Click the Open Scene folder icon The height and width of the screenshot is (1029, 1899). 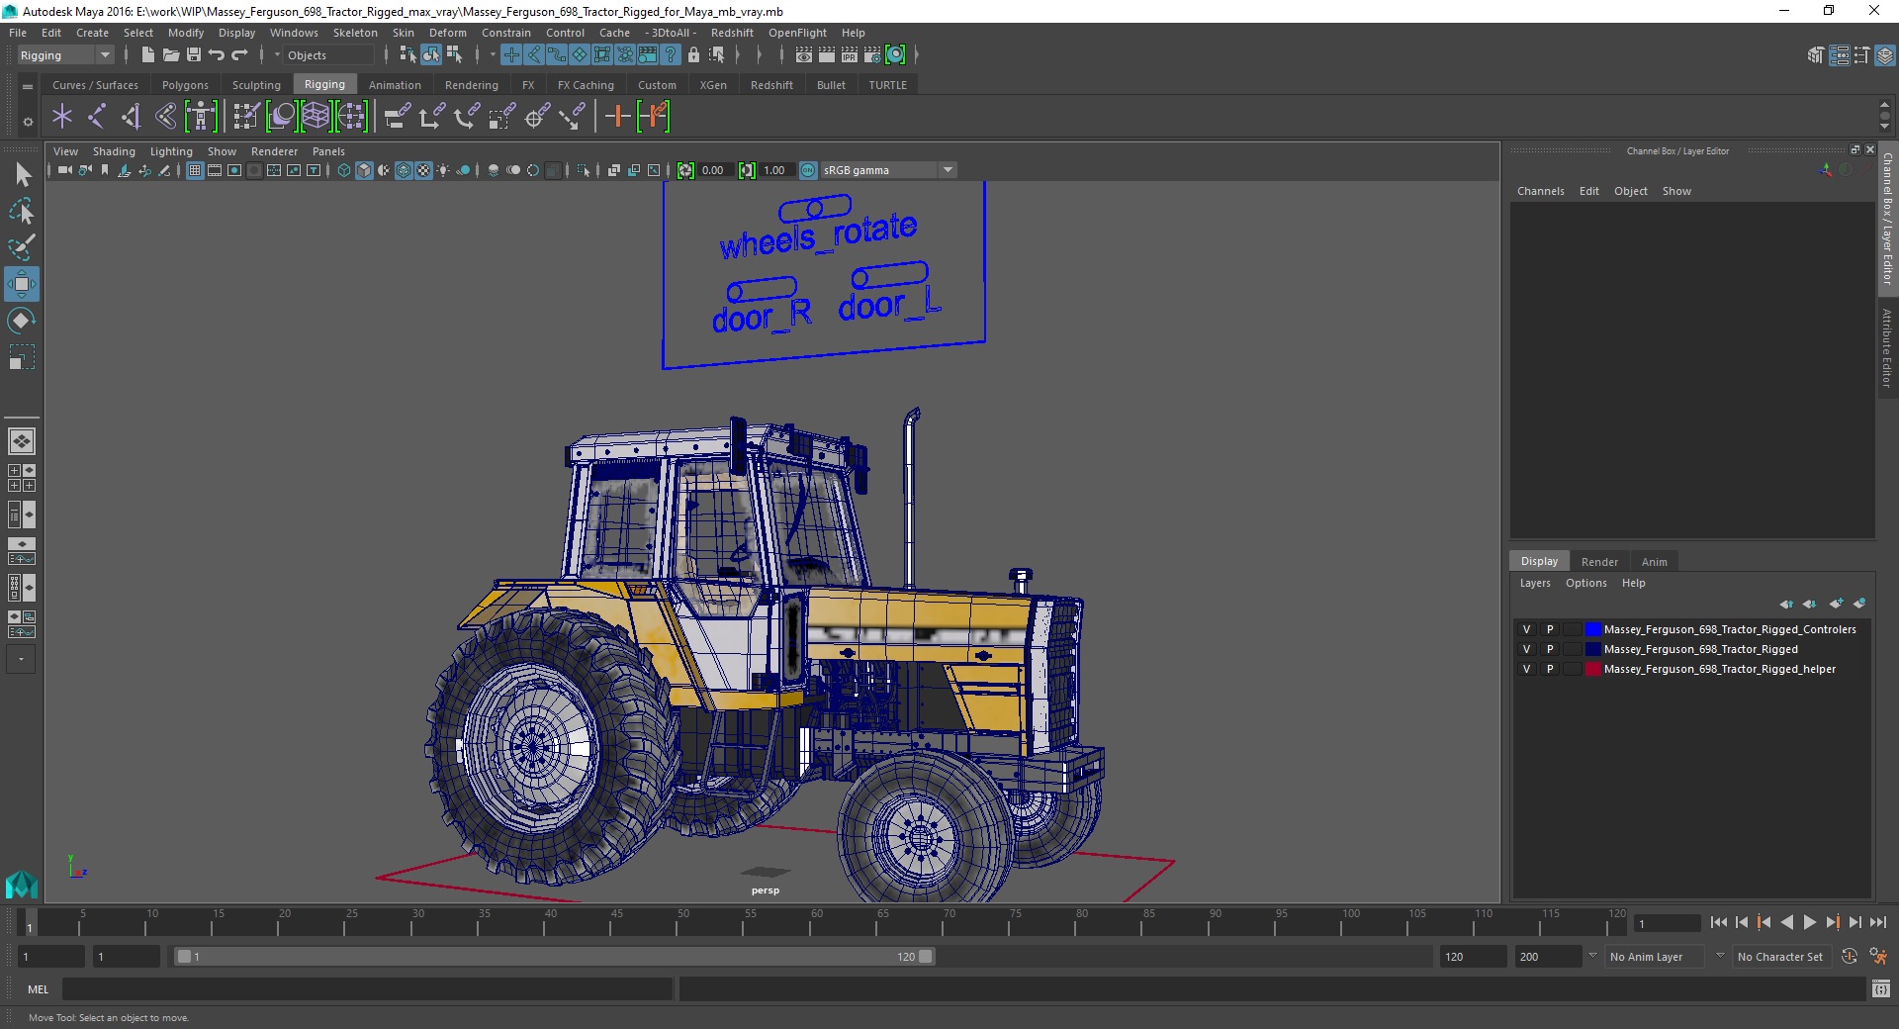point(170,55)
